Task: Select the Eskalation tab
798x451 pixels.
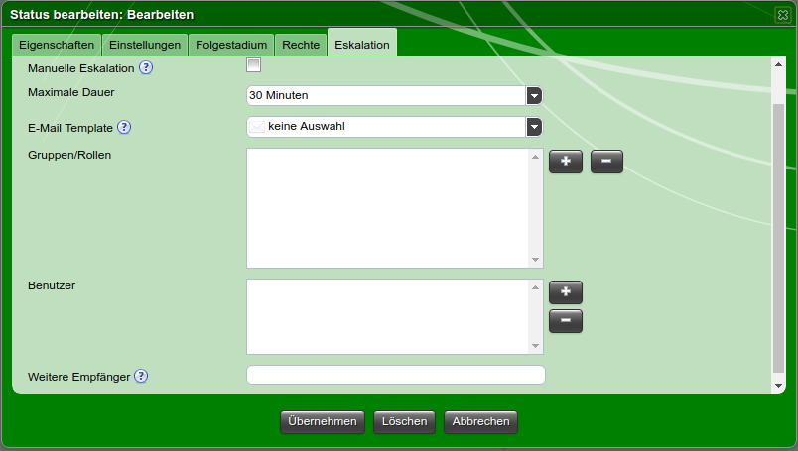Action: click(362, 45)
